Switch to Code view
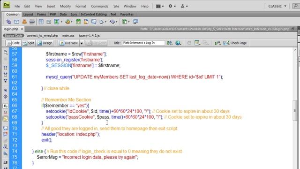The width and height of the screenshot is (300, 169). (x=13, y=43)
